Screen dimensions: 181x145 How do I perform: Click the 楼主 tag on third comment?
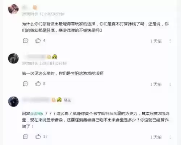(67, 100)
